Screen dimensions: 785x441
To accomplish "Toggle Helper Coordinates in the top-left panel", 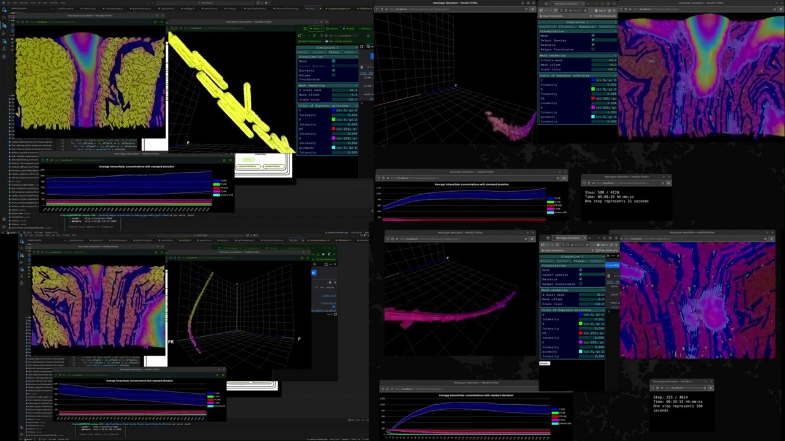I will 334,75.
